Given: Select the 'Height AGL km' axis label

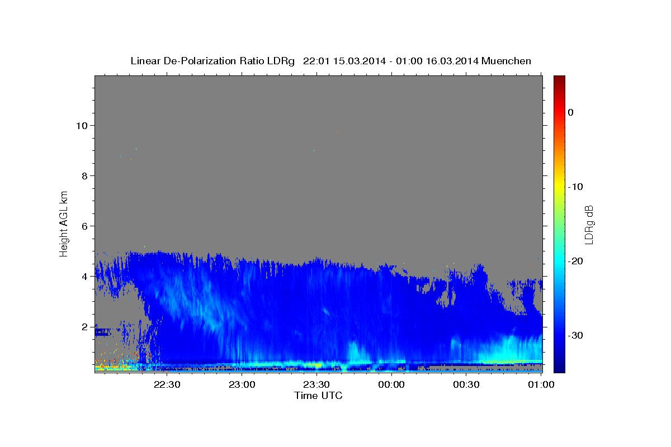Looking at the screenshot, I should [64, 223].
